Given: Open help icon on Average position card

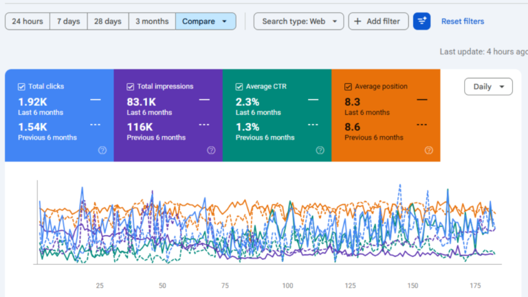Looking at the screenshot, I should pos(429,150).
